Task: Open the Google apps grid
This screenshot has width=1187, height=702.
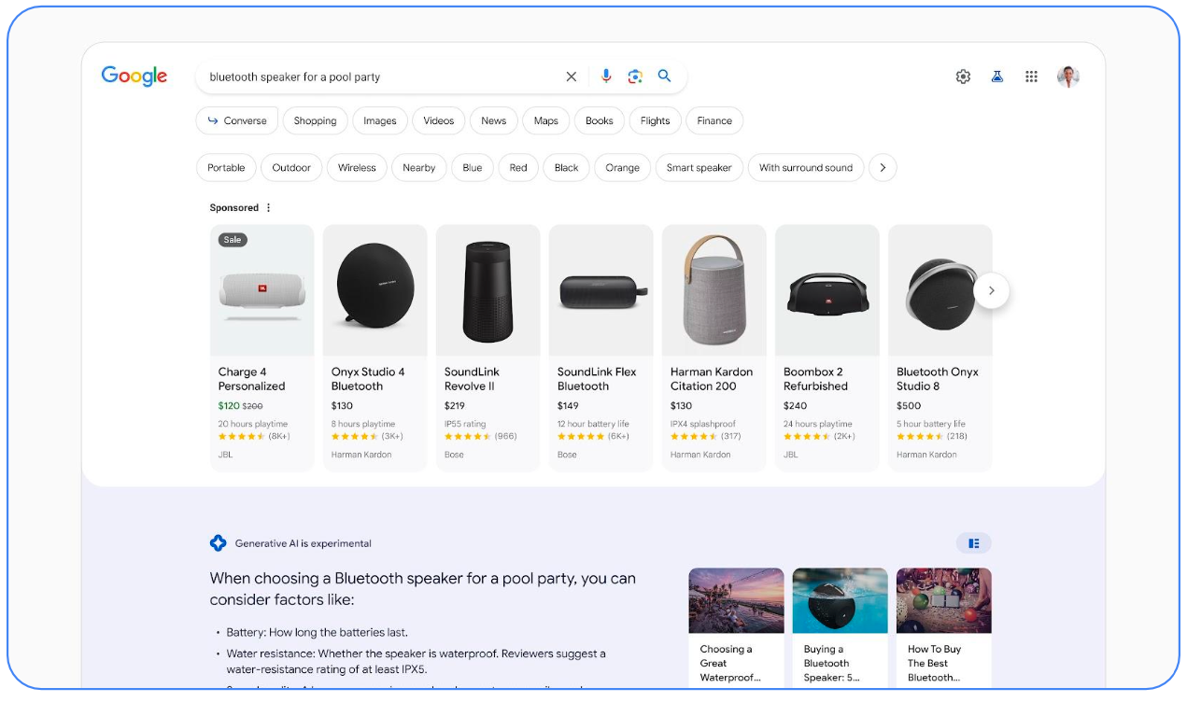Action: point(1031,77)
